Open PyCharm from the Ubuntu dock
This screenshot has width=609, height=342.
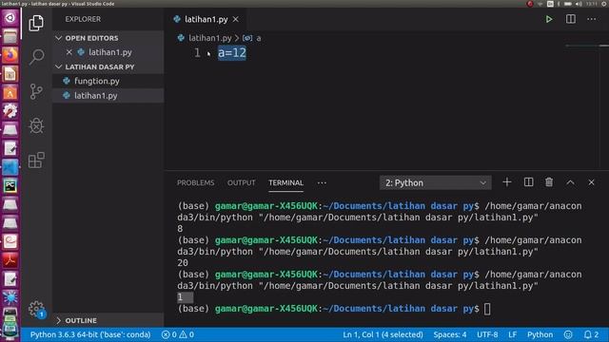(10, 186)
